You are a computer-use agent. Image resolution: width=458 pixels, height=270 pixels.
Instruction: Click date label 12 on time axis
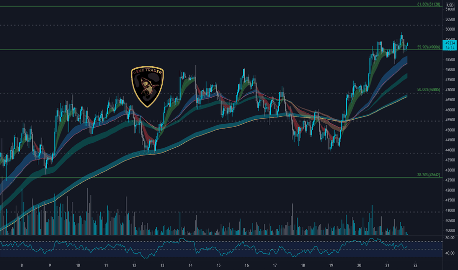tap(134, 266)
